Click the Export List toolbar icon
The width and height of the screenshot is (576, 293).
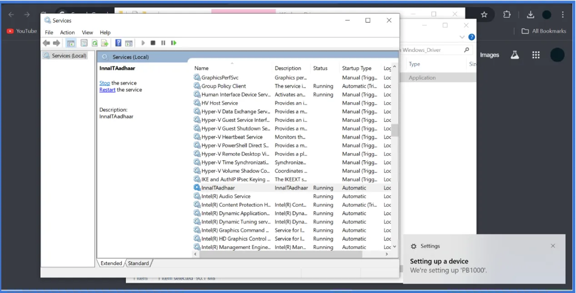point(105,43)
